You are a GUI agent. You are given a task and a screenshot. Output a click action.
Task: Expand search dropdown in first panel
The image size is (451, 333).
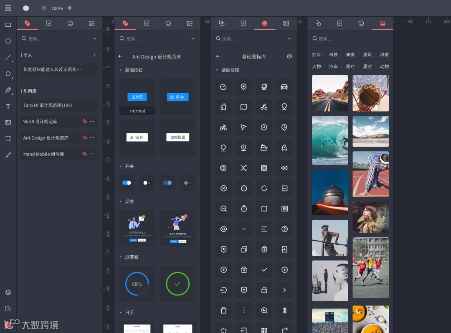point(95,38)
